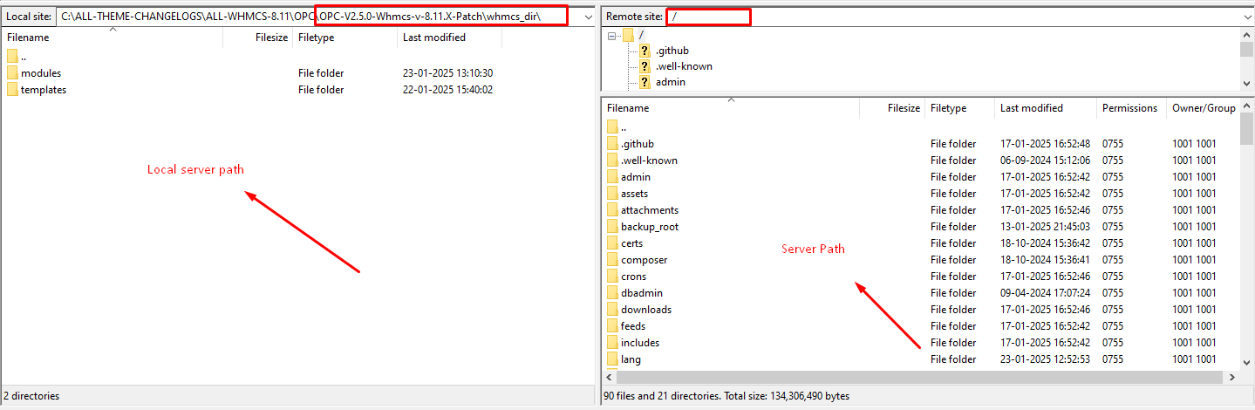Screen dimensions: 1255x410
Task: Sort remote list by Filesize column
Action: click(904, 108)
